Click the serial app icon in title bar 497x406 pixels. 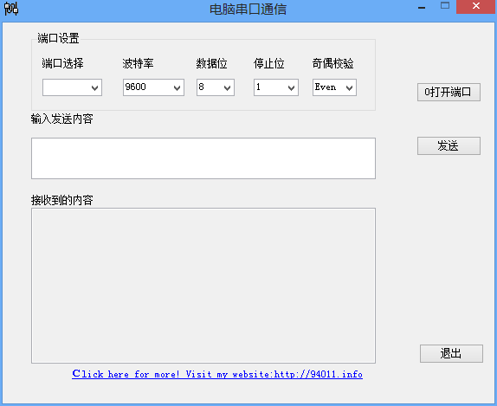[x=11, y=9]
